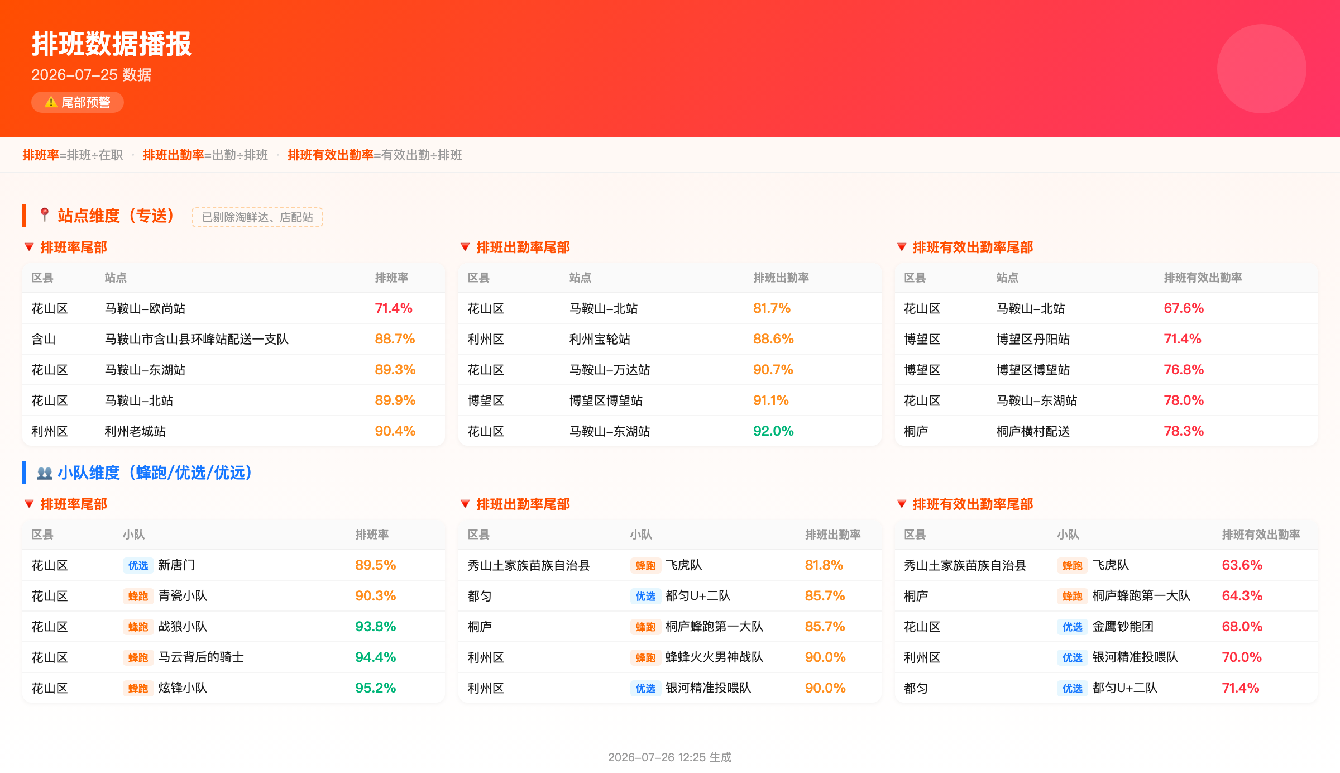Click 蜂跑 tag beside 桐庐蜂跑第一大队 85.7%
The image size is (1340, 773).
[x=645, y=627]
